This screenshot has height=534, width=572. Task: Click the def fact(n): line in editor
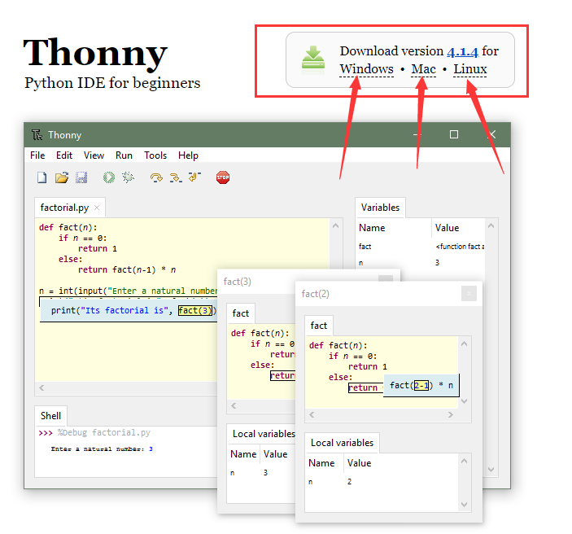point(68,227)
